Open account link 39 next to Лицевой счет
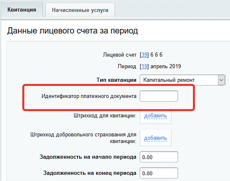This screenshot has height=181, width=230. [x=144, y=55]
